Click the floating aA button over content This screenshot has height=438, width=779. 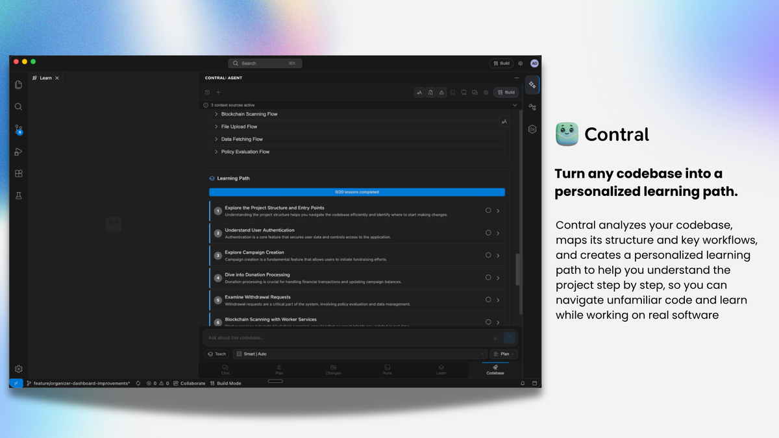click(504, 121)
